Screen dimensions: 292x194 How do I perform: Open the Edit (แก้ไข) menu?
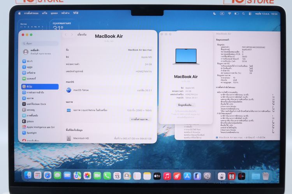point(44,13)
